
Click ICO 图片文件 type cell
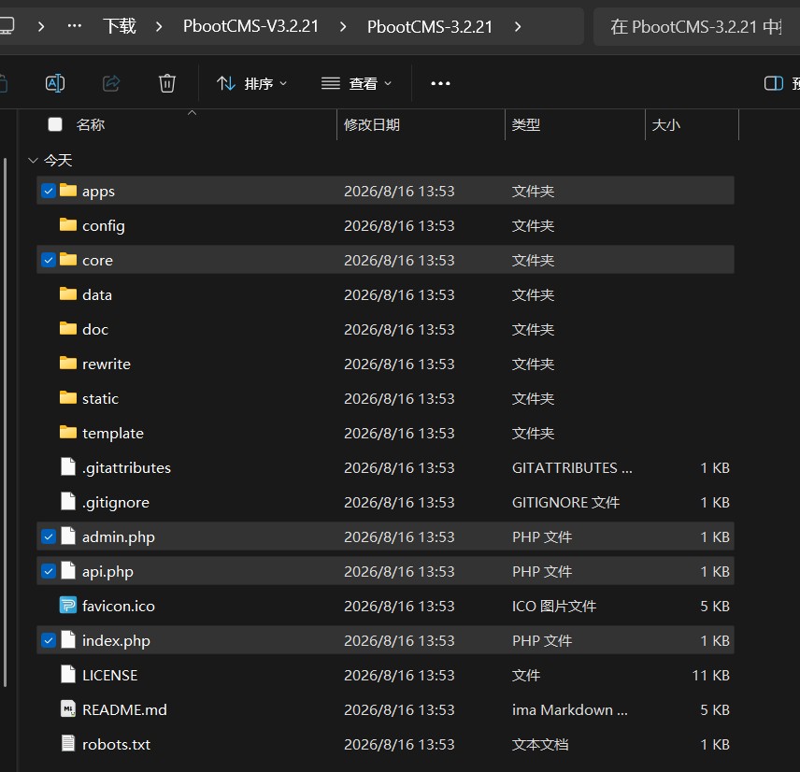[554, 607]
